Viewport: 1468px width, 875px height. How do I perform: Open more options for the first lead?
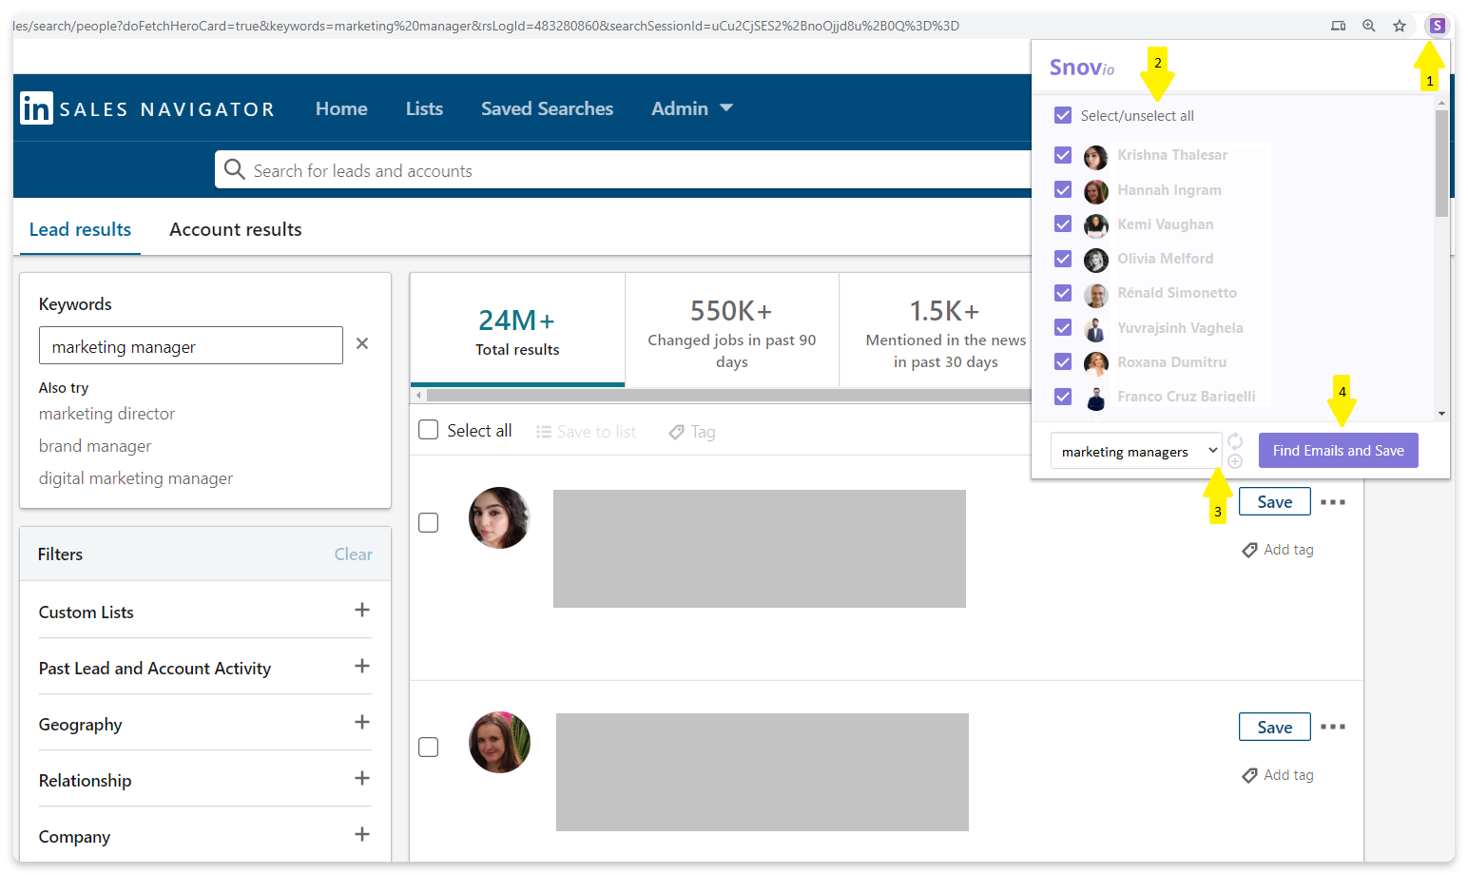pos(1333,502)
